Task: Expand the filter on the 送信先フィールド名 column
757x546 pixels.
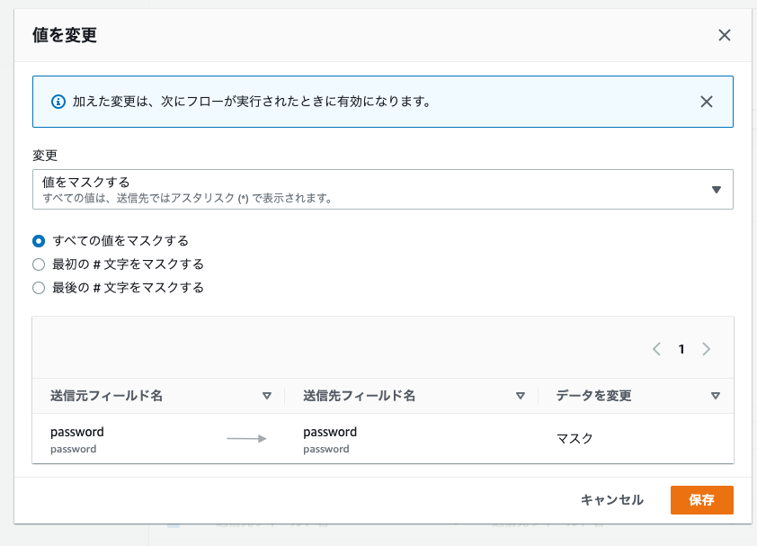Action: 521,395
